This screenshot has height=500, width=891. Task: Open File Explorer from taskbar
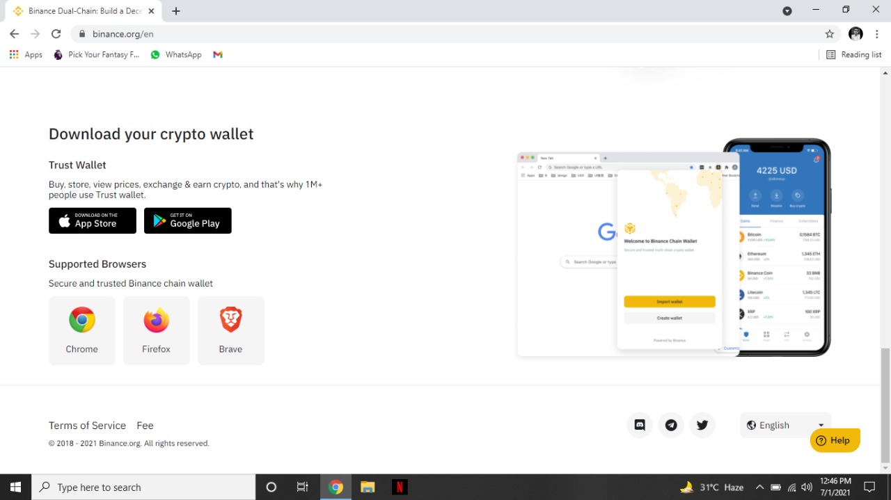[x=368, y=487]
